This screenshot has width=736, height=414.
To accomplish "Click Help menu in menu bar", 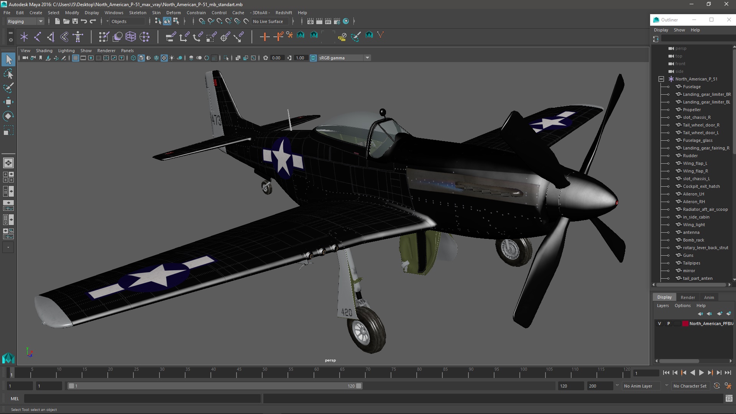I will [x=302, y=12].
